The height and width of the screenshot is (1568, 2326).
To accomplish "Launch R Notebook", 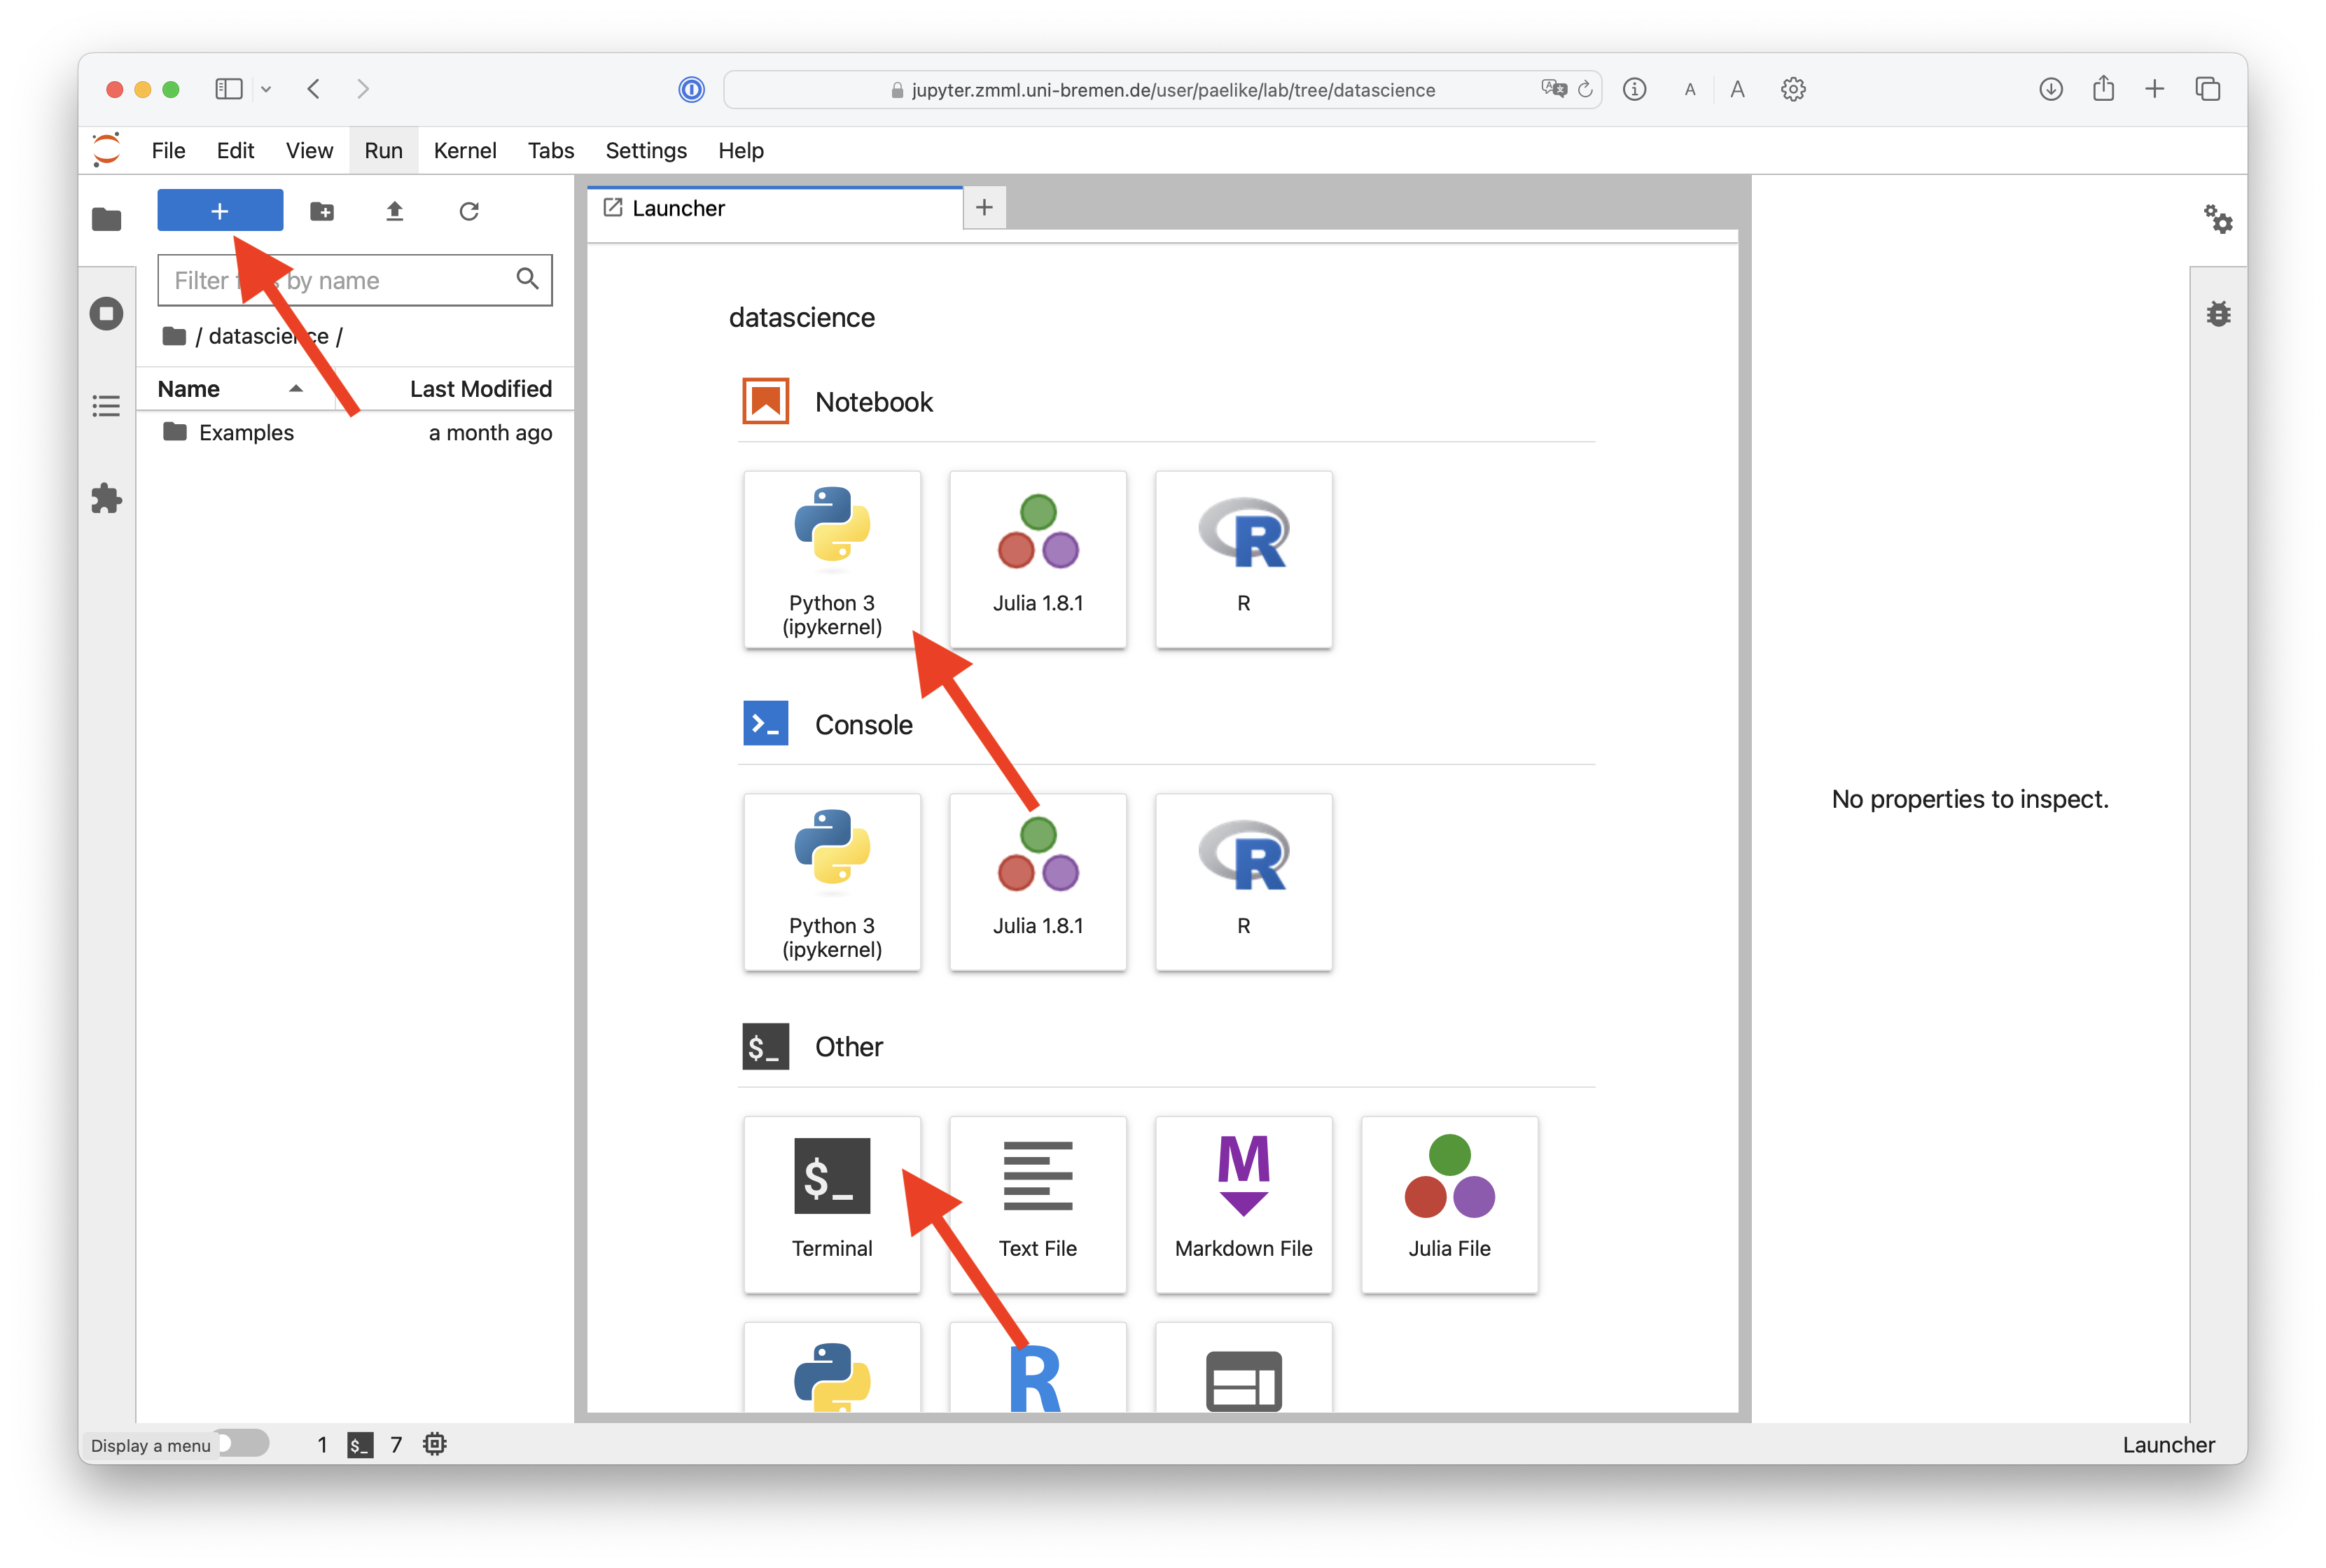I will click(x=1243, y=559).
